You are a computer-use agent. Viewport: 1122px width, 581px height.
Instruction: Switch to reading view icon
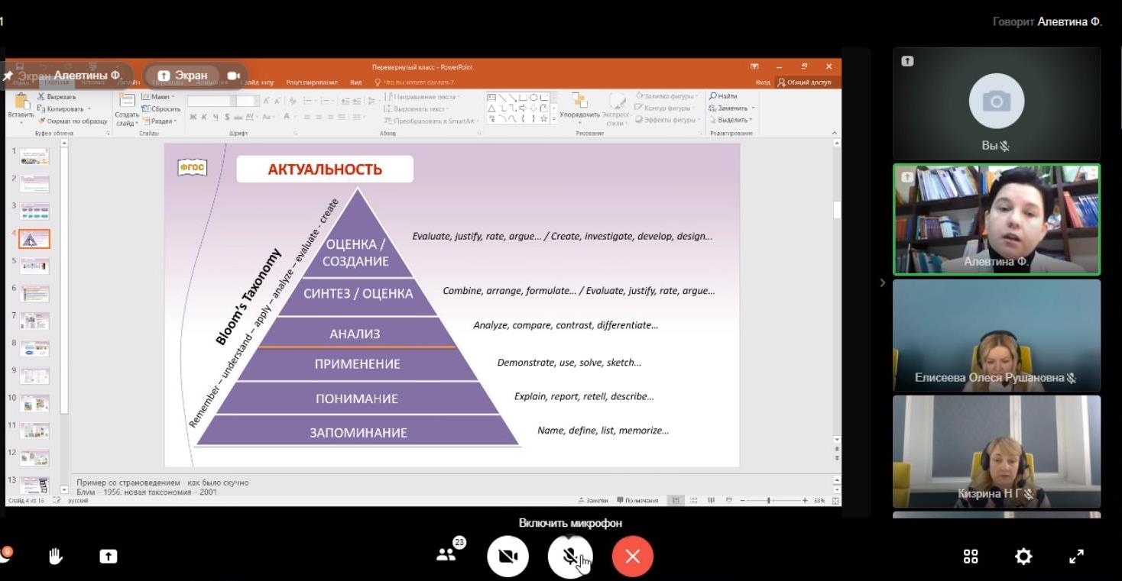click(712, 501)
